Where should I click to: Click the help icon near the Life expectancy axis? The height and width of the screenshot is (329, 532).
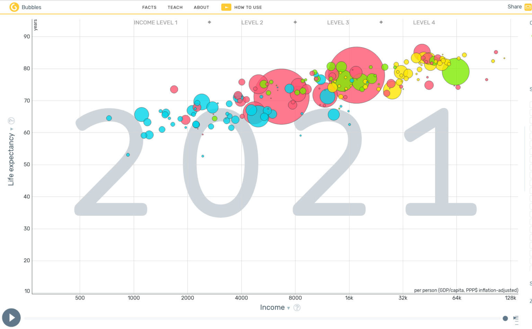[11, 121]
